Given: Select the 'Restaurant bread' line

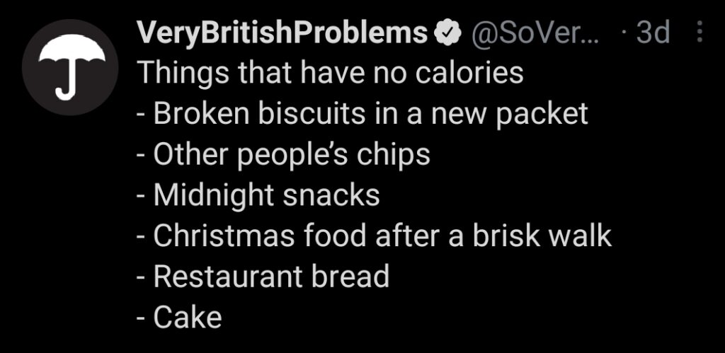Looking at the screenshot, I should click(x=263, y=277).
